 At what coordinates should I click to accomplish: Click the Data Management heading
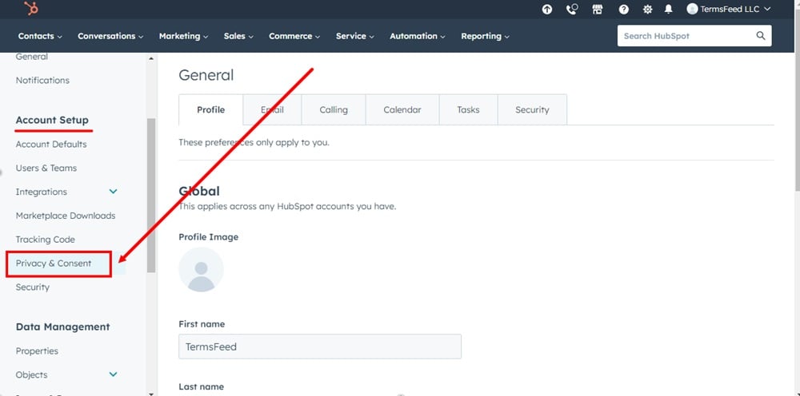click(x=62, y=327)
